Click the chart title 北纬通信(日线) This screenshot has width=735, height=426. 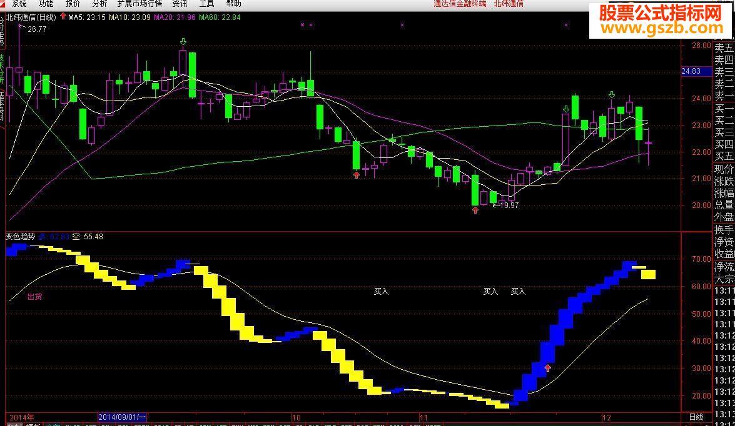[x=31, y=17]
